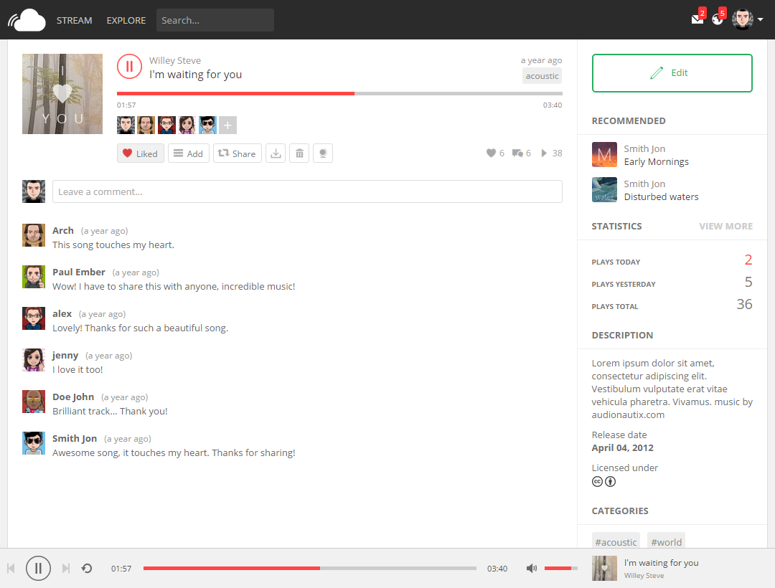Click jenny's comment avatar
775x588 pixels.
pyautogui.click(x=34, y=360)
